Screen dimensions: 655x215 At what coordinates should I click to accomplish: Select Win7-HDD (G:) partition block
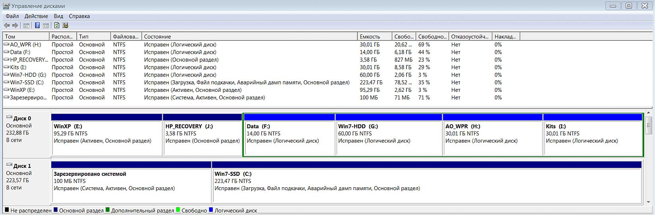389,135
